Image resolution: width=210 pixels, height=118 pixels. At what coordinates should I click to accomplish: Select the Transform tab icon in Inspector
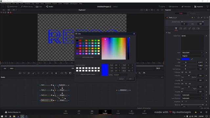pyautogui.click(x=185, y=29)
